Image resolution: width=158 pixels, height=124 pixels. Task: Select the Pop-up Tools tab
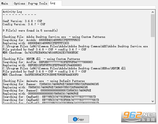(38, 3)
